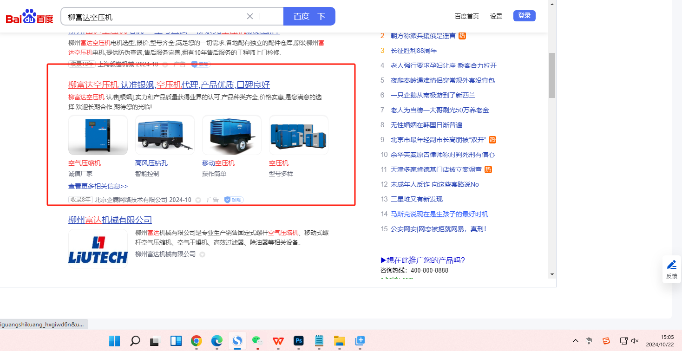Viewport: 682px width, 351px height.
Task: Clear the search box with the X icon
Action: 250,16
